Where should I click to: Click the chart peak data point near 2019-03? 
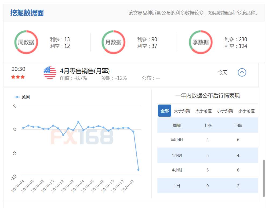click(x=78, y=122)
